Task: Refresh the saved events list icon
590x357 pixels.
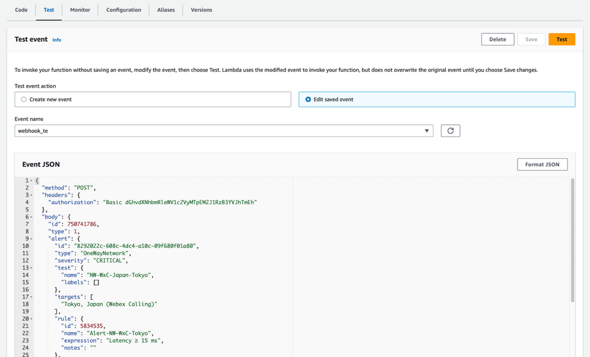Action: (x=451, y=131)
